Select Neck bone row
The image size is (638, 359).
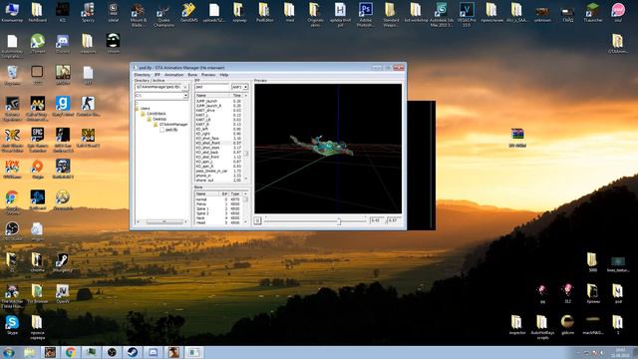217,218
